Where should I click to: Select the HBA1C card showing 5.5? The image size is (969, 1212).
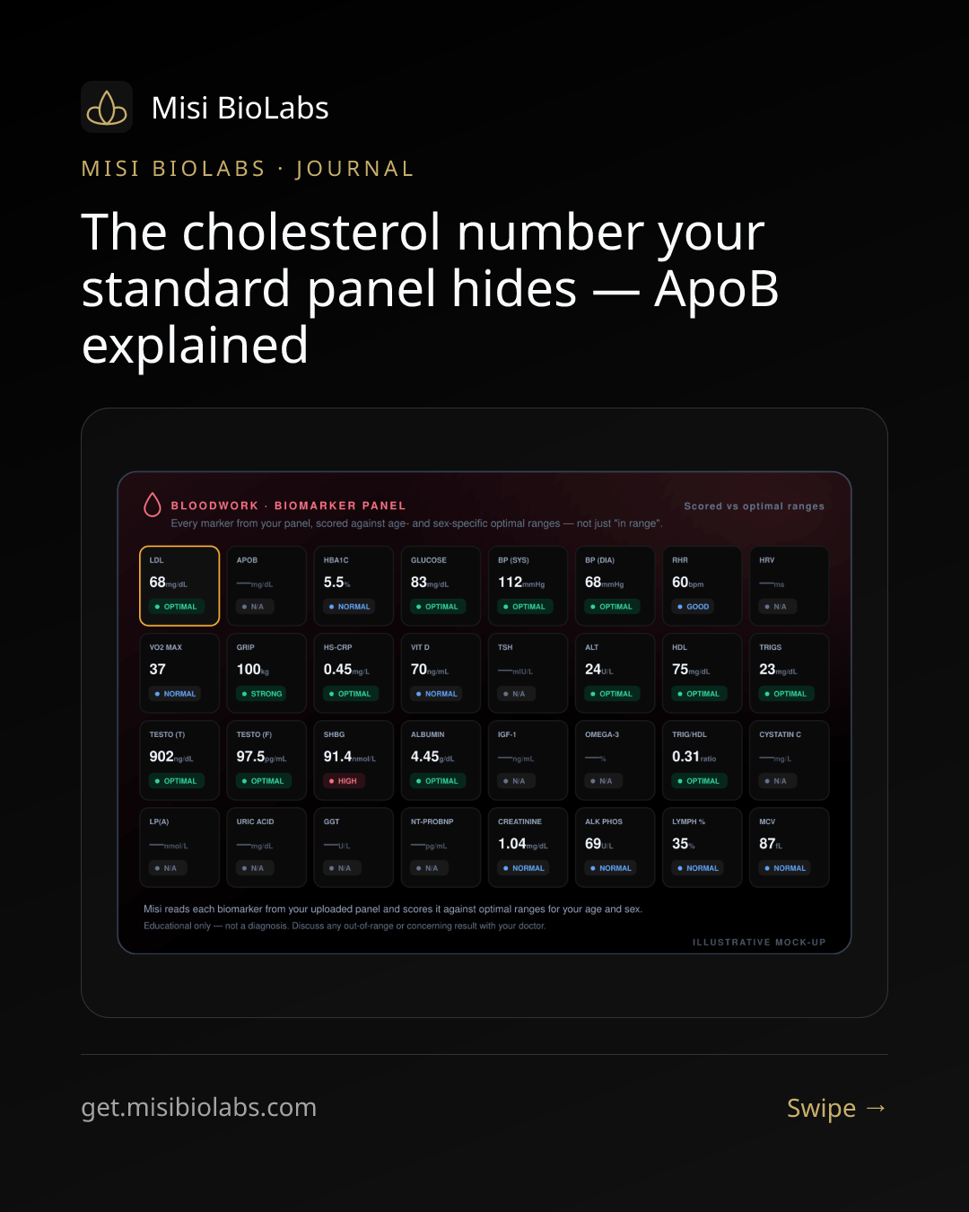[354, 585]
